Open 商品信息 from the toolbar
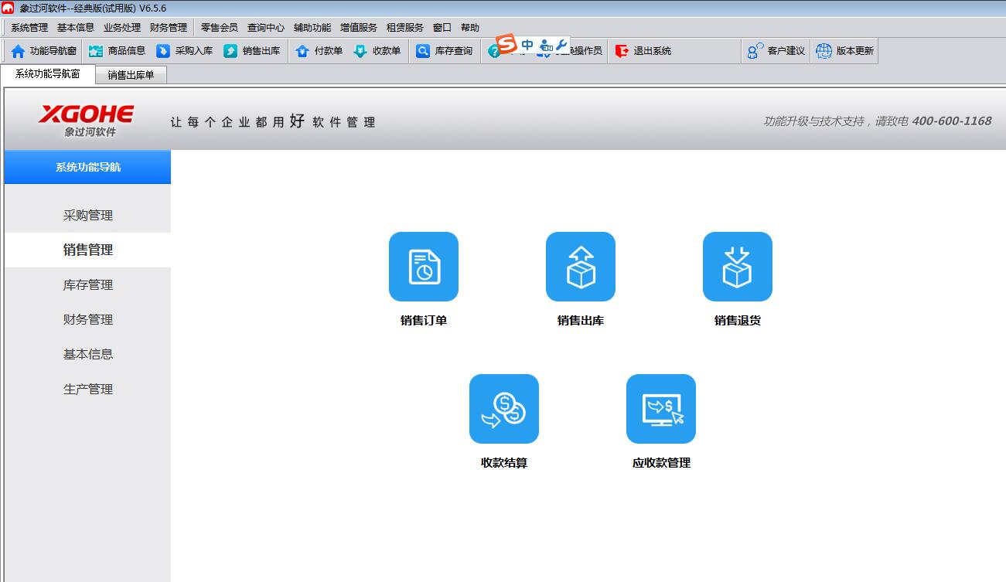Screen dimensions: 1006x582 tap(117, 51)
